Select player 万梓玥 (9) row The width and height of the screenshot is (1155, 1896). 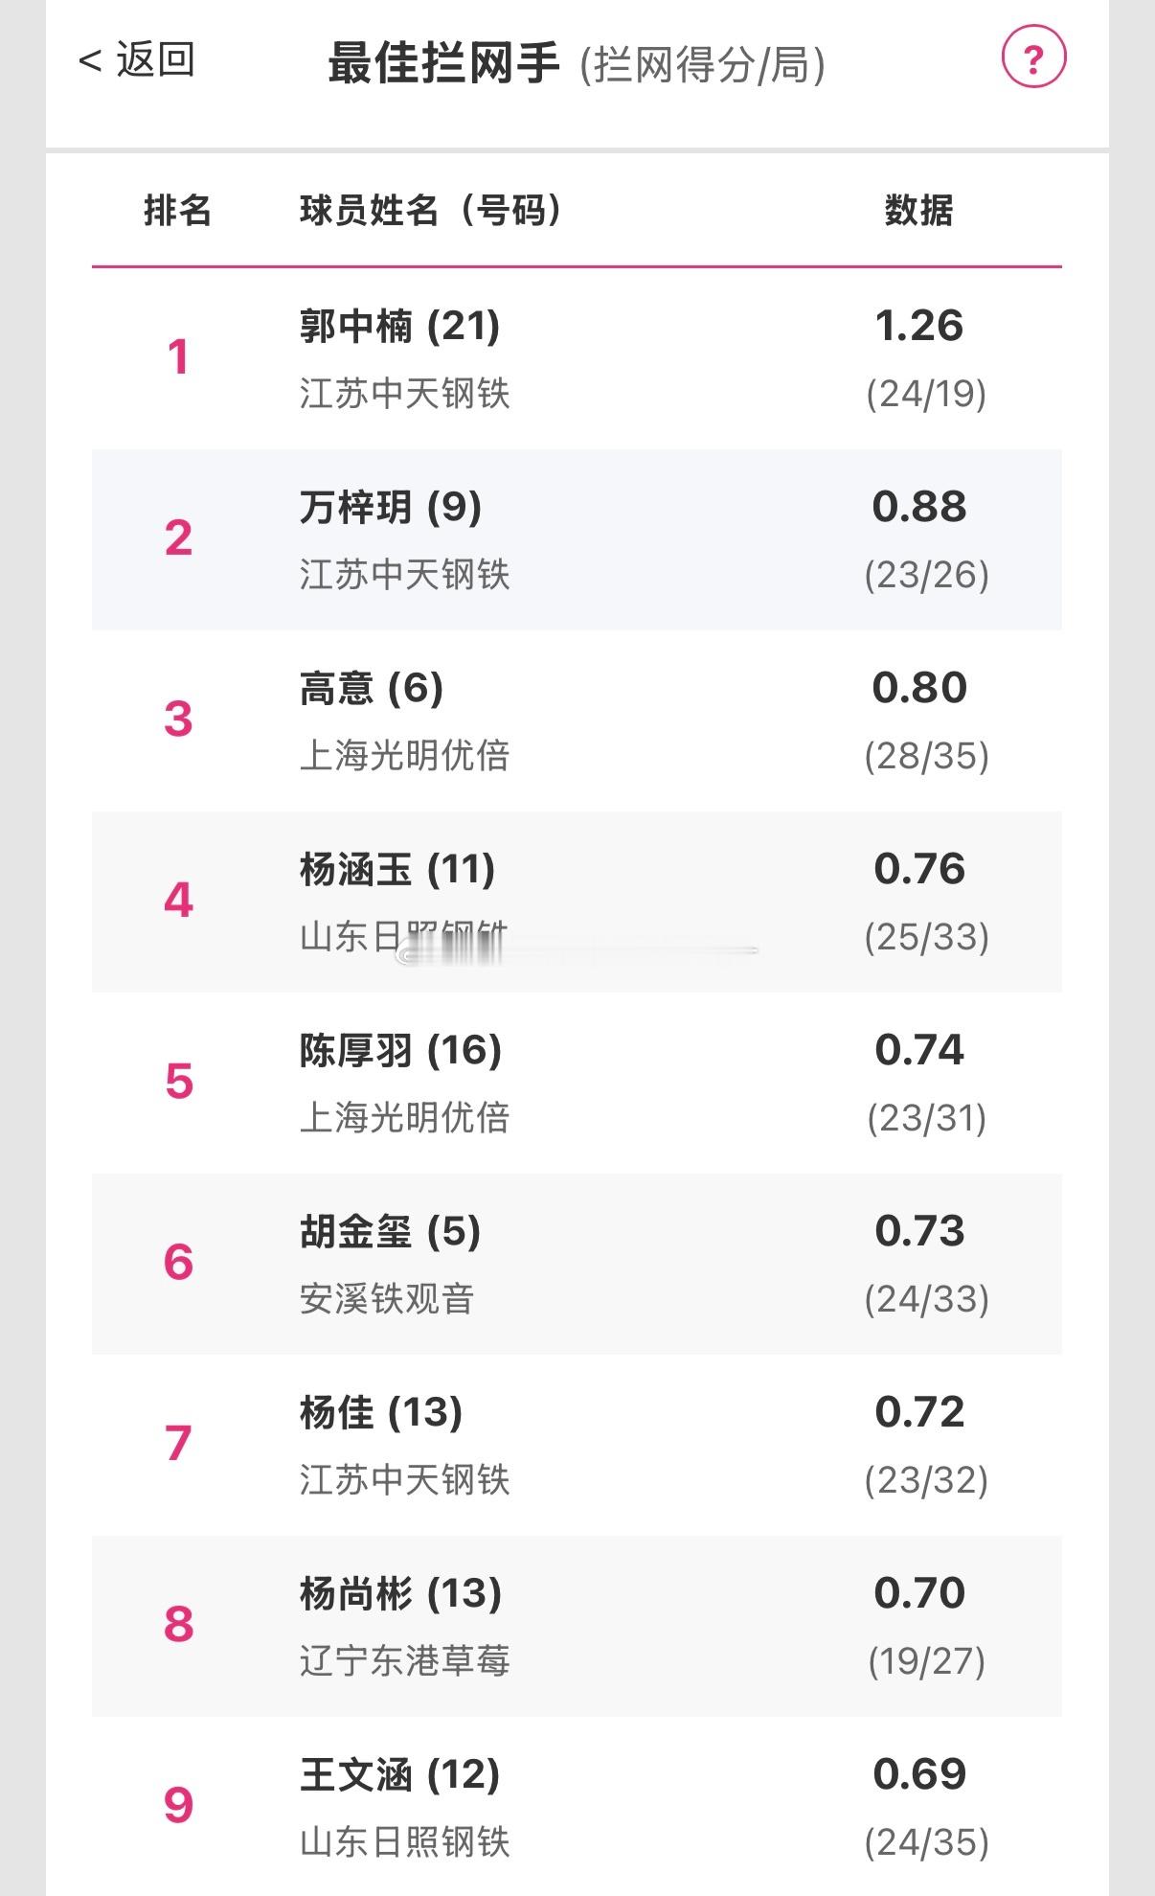click(390, 508)
